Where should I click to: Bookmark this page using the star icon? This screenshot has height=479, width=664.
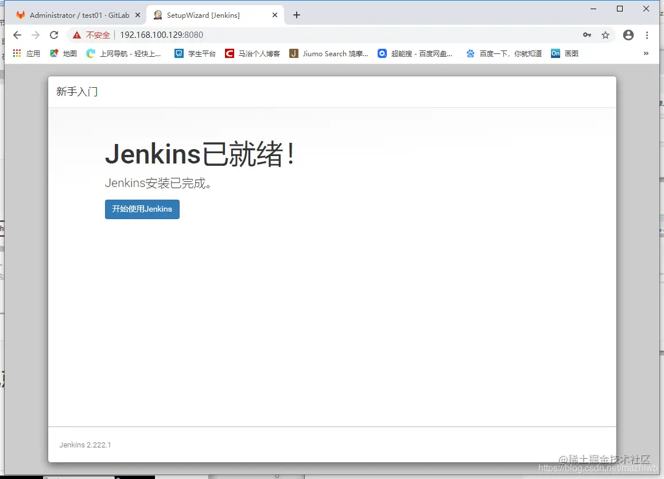pos(605,35)
